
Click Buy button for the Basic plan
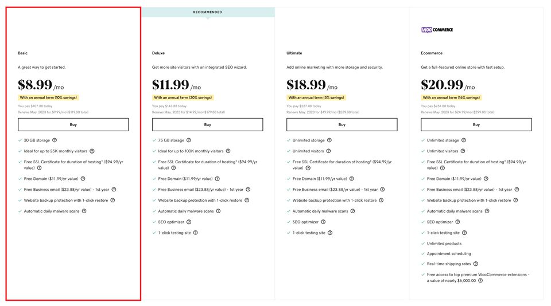click(73, 124)
